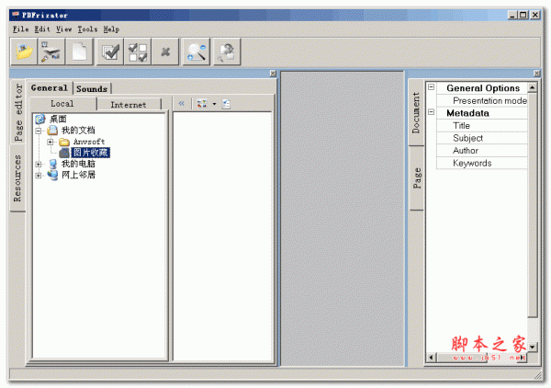The image size is (551, 388).
Task: Collapse the General Options section
Action: (x=432, y=87)
